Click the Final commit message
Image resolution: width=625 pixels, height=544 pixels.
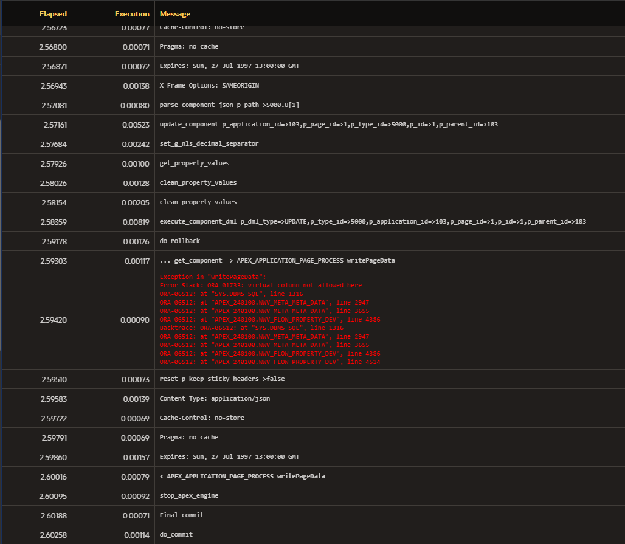(181, 515)
